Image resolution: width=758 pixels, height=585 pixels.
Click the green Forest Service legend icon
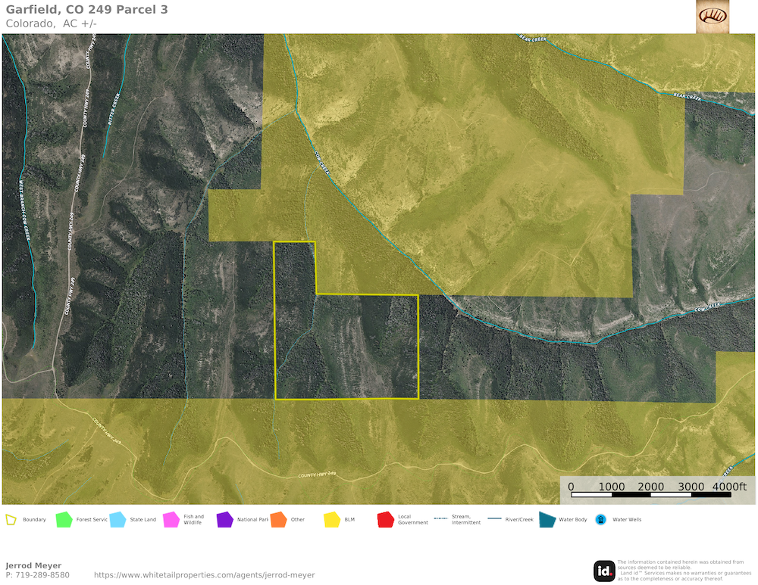click(x=64, y=520)
